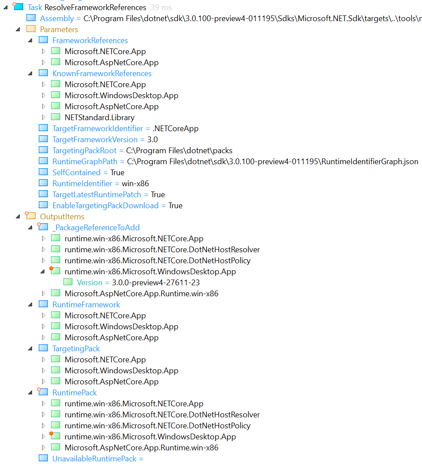The image size is (422, 464).
Task: Click the item icon for Microsoft.AspNetCore.App.Runtime.win-x86
Action: tap(55, 293)
